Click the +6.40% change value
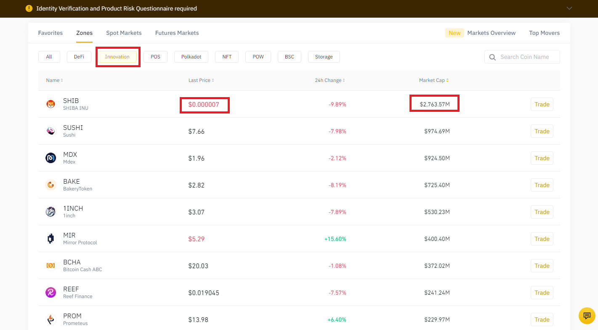 (337, 319)
